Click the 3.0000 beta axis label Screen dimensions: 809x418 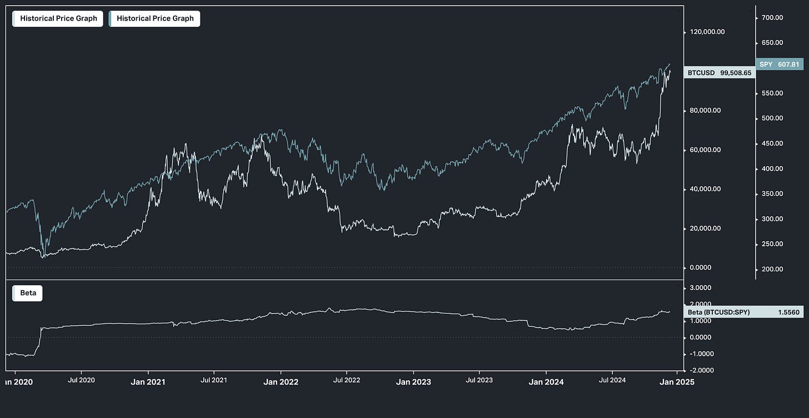tap(700, 288)
